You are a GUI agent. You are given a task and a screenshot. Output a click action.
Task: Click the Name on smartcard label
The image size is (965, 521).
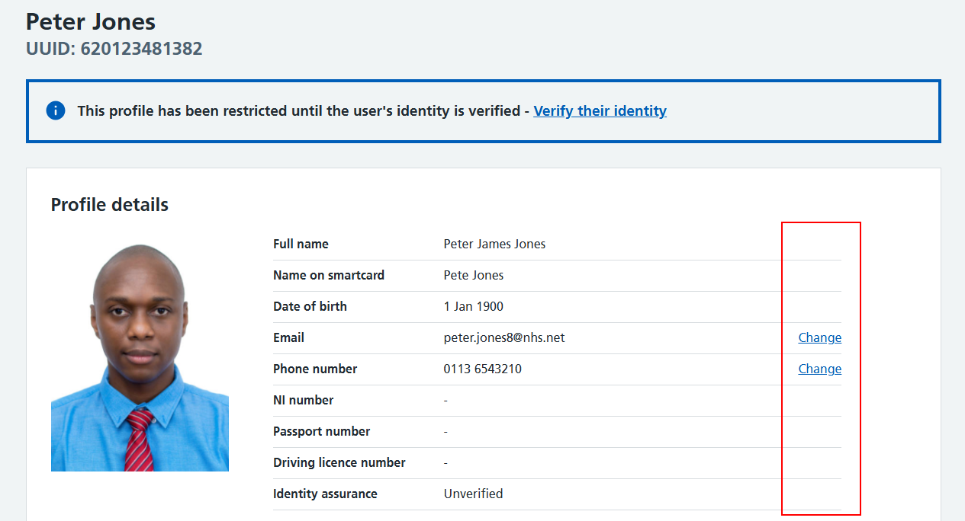(x=329, y=275)
